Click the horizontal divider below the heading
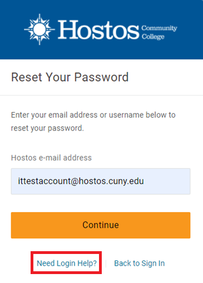This screenshot has width=203, height=283. tap(101, 95)
